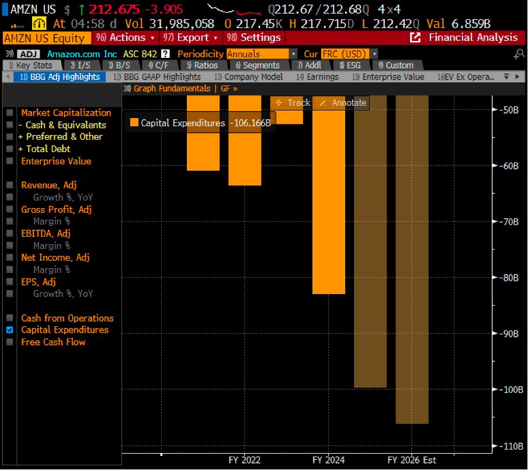Toggle the Total Debt checkbox
The width and height of the screenshot is (528, 470).
(10, 149)
